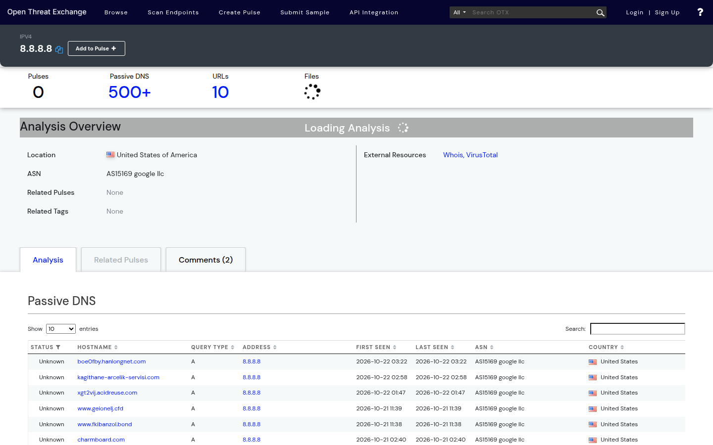Expand the Show entries count dropdown
The width and height of the screenshot is (713, 445).
point(61,329)
